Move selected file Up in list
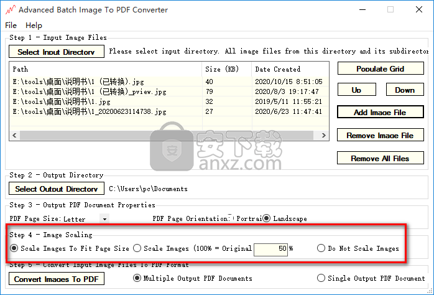This screenshot has height=295, width=434. point(356,90)
